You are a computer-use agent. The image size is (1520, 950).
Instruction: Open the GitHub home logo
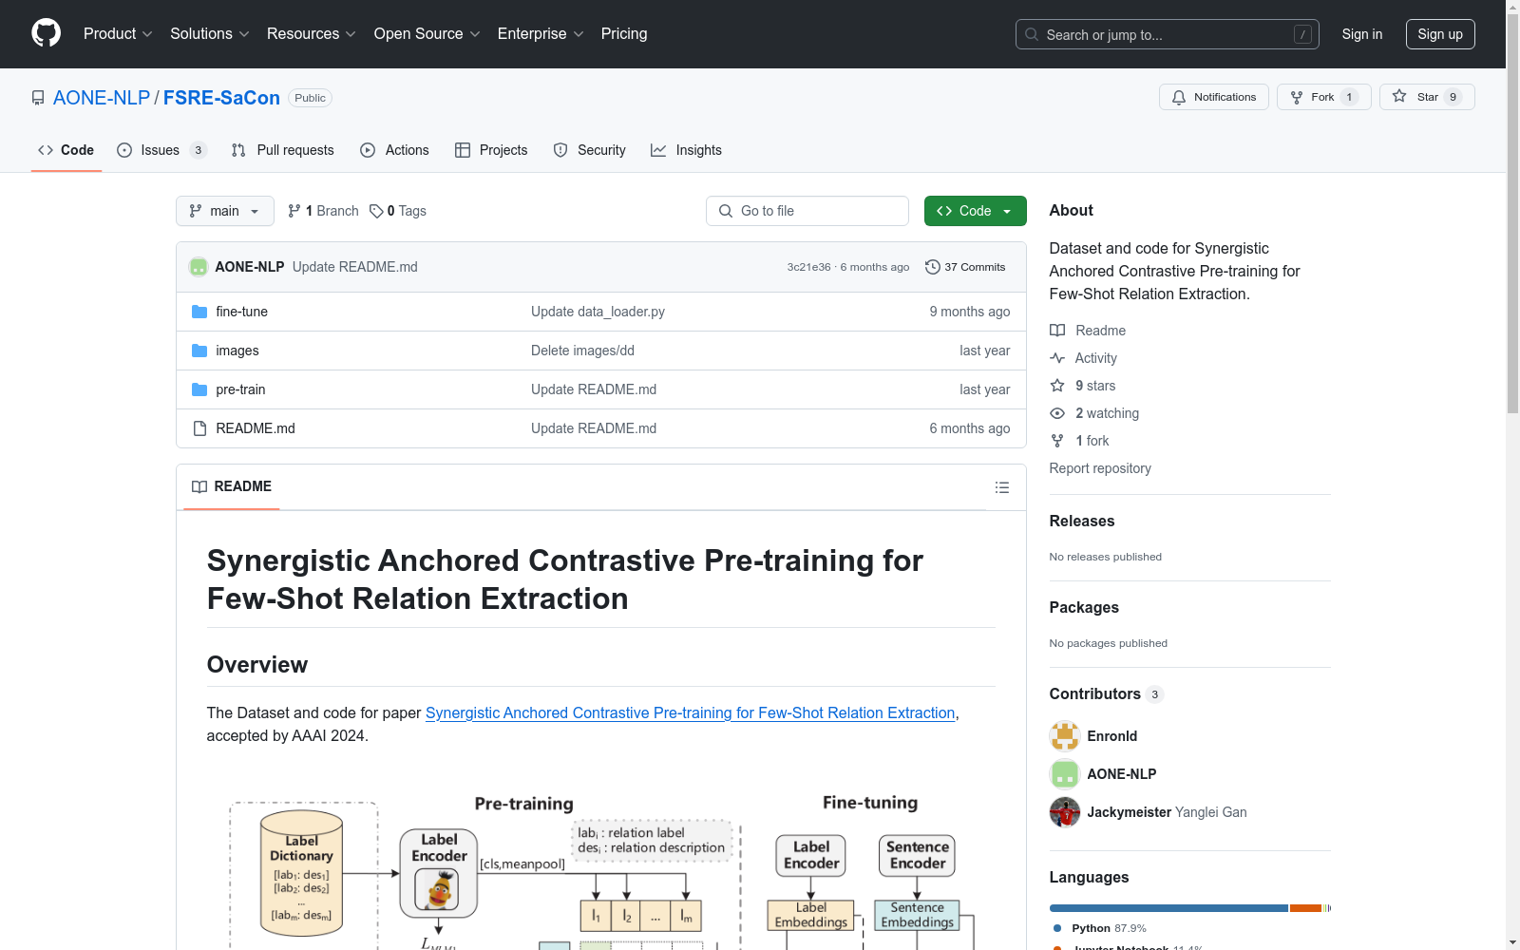click(x=46, y=33)
